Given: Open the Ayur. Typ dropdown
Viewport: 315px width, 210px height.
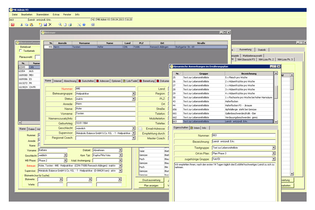Looking at the screenshot, I should click(120, 155).
